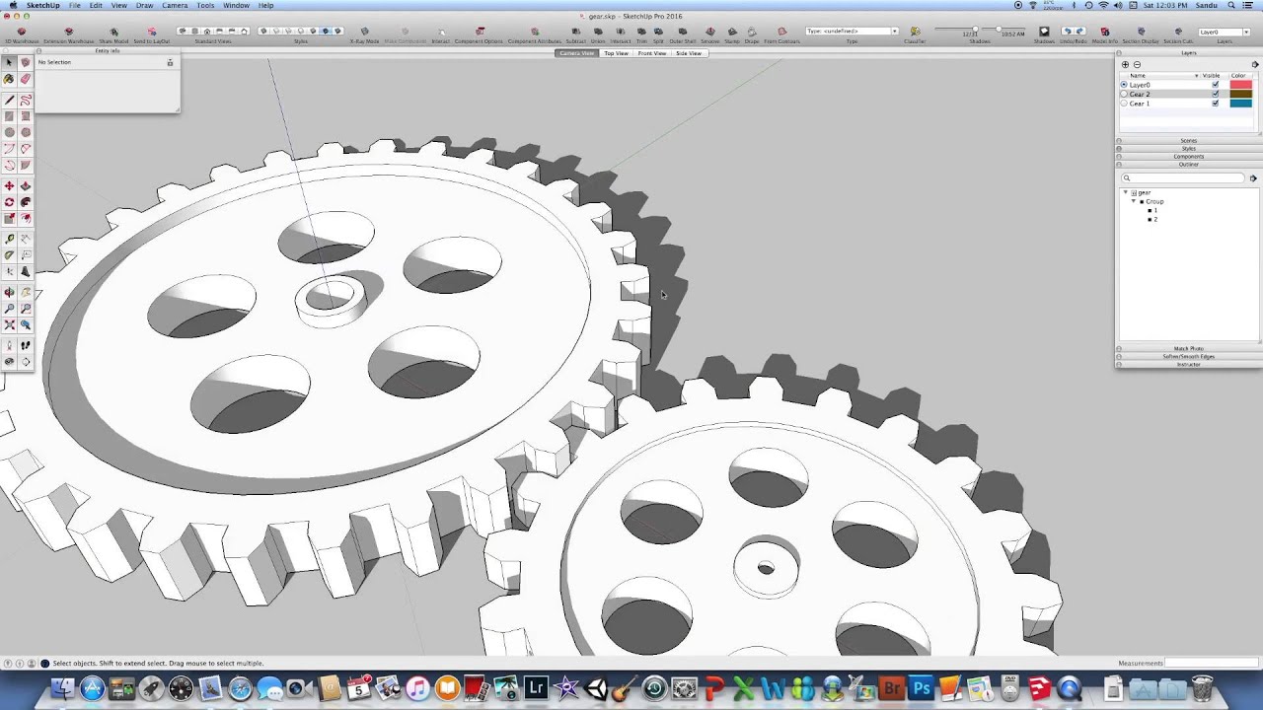Image resolution: width=1263 pixels, height=710 pixels.
Task: Click the Gear 1 blue color swatch
Action: point(1240,103)
